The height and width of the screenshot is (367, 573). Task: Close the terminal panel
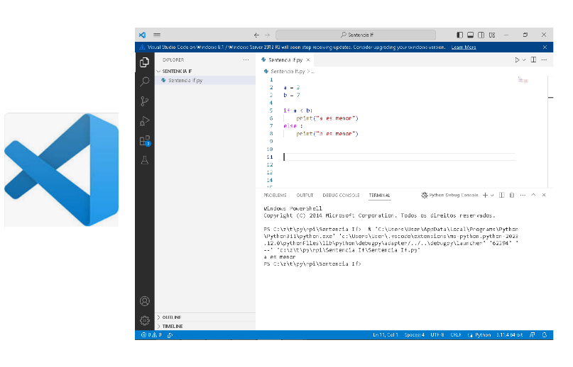pyautogui.click(x=544, y=195)
